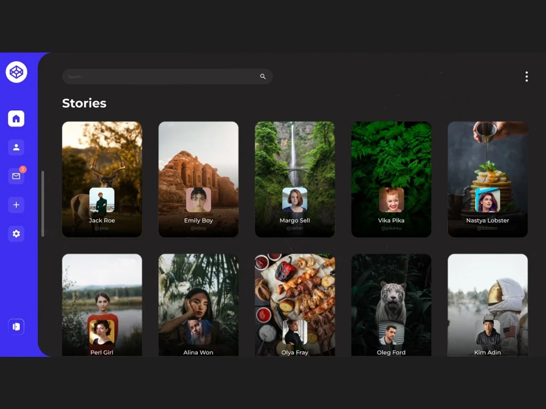
Task: Click the @pika4u handle
Action: (391, 228)
